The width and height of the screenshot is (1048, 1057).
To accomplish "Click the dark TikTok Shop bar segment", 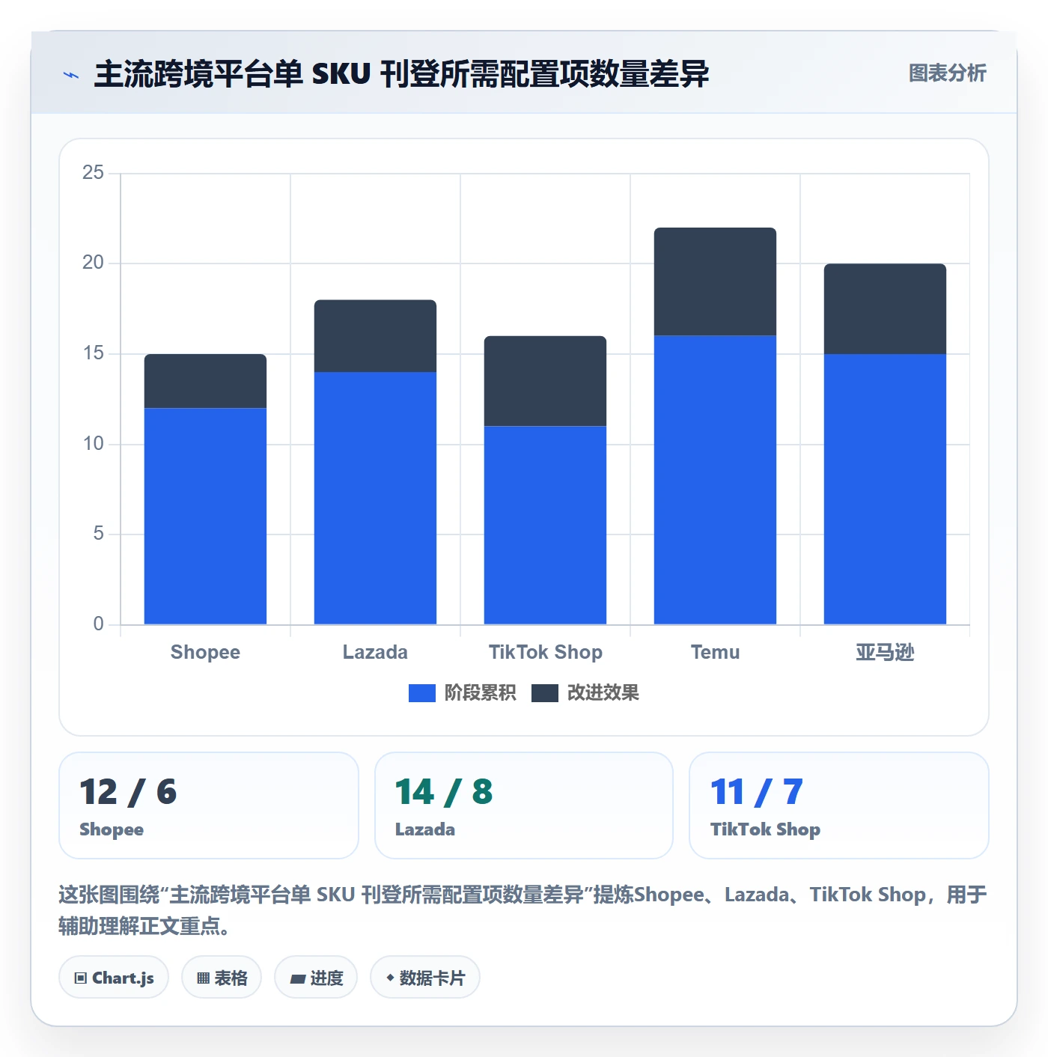I will [545, 381].
